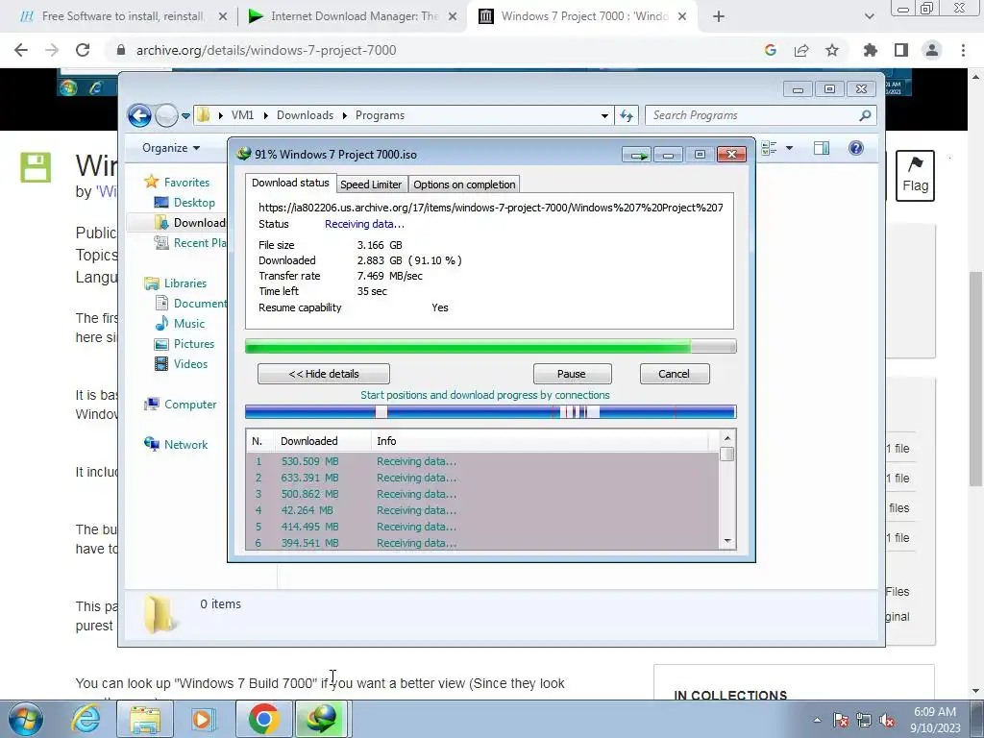Flag this archive.org item

tap(915, 176)
